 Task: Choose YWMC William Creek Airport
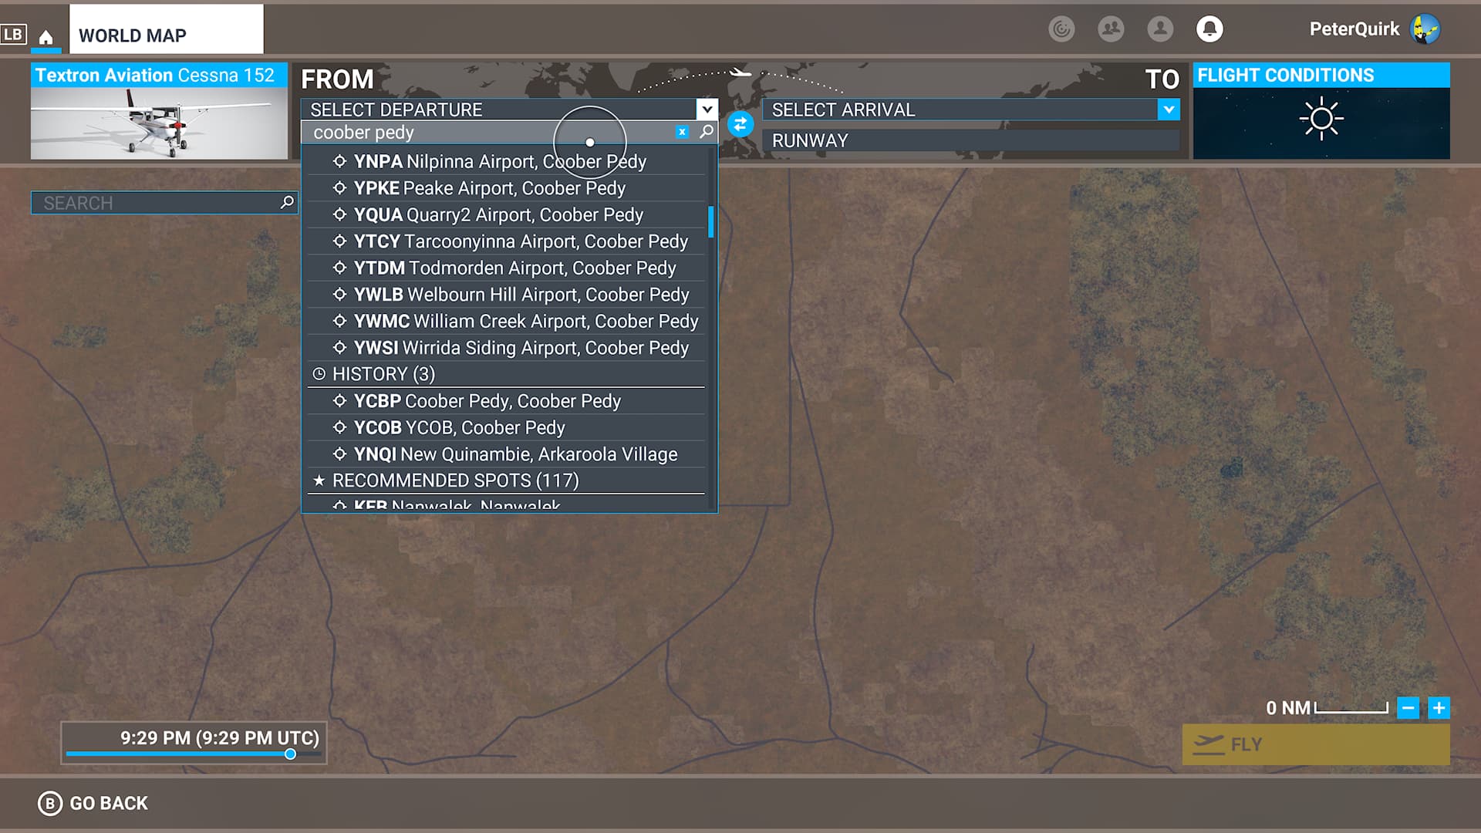pos(525,321)
